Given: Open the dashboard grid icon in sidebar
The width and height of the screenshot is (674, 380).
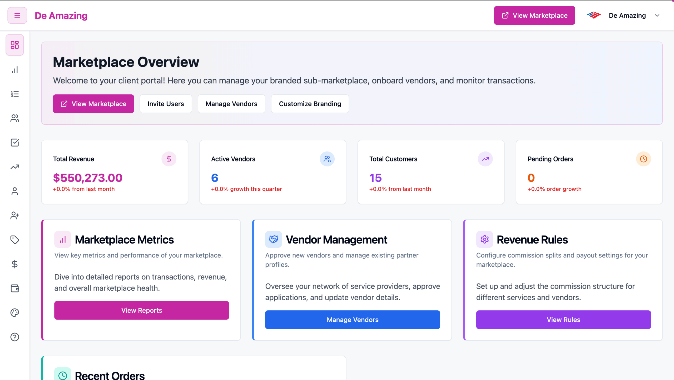Looking at the screenshot, I should coord(15,45).
